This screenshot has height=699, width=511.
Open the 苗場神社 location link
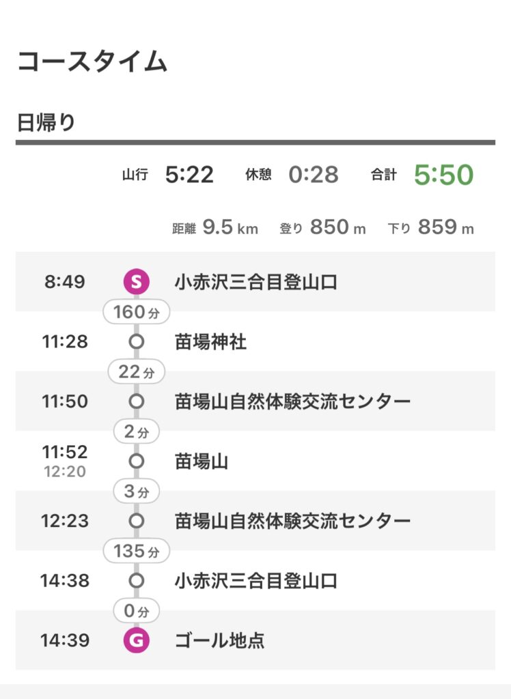pos(210,342)
